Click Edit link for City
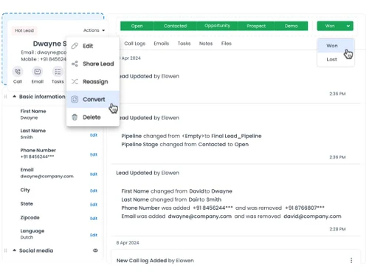The width and height of the screenshot is (369, 277). point(94,191)
